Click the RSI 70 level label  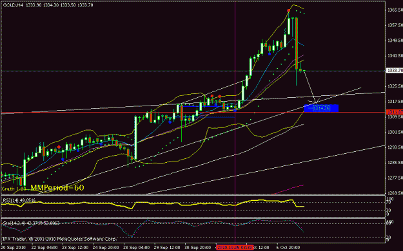388,203
